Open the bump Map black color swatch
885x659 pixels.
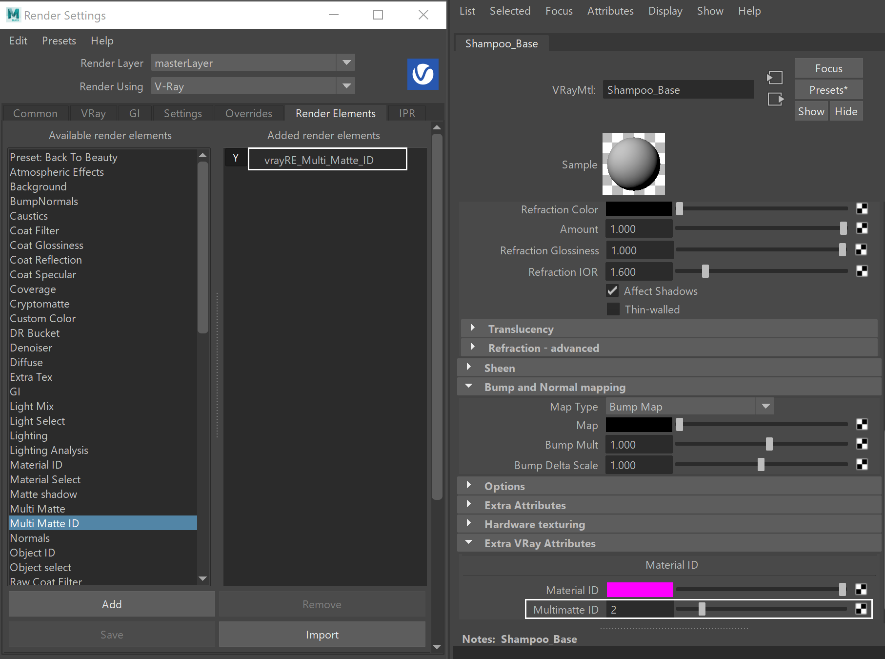point(639,425)
